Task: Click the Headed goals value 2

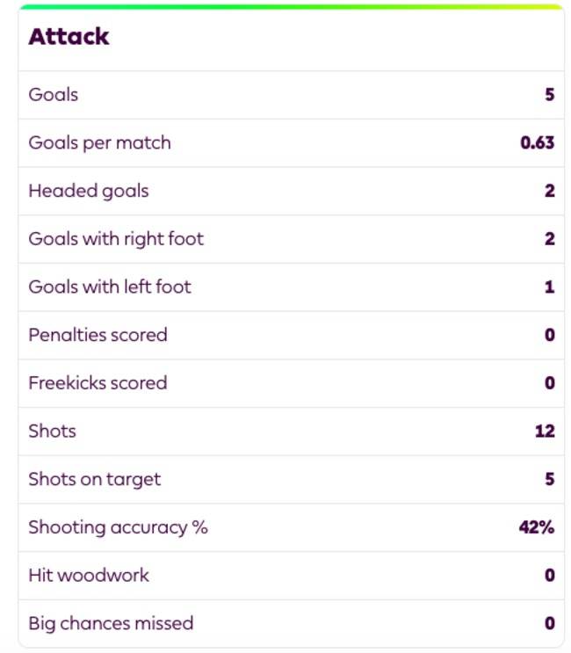Action: coord(550,191)
